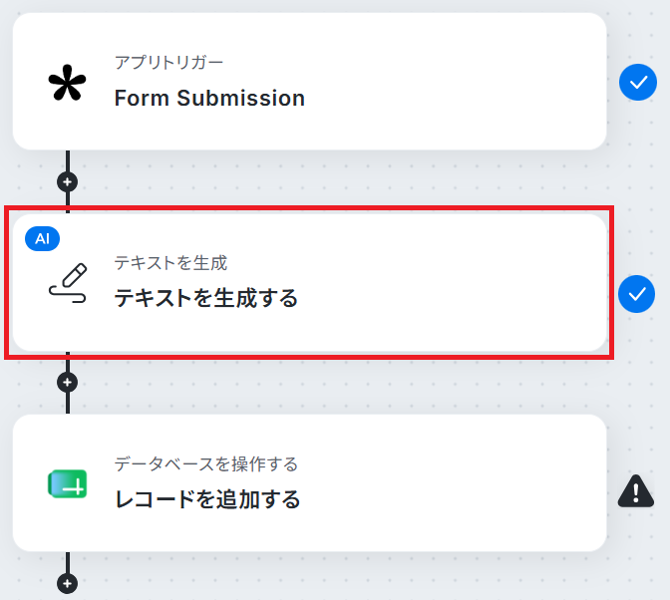Click the green database record icon
The width and height of the screenshot is (670, 600).
tap(68, 483)
